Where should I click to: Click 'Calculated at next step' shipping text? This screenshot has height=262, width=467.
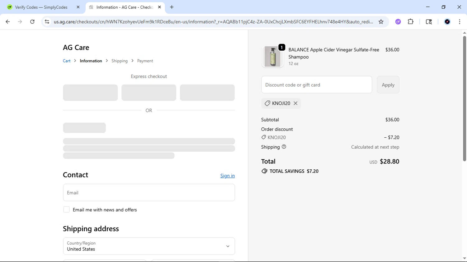pos(375,147)
